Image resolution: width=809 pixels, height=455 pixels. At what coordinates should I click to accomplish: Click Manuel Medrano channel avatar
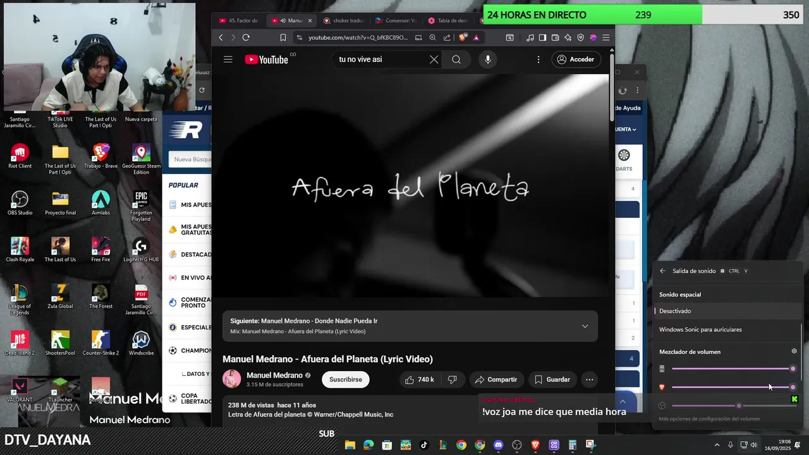(x=231, y=379)
